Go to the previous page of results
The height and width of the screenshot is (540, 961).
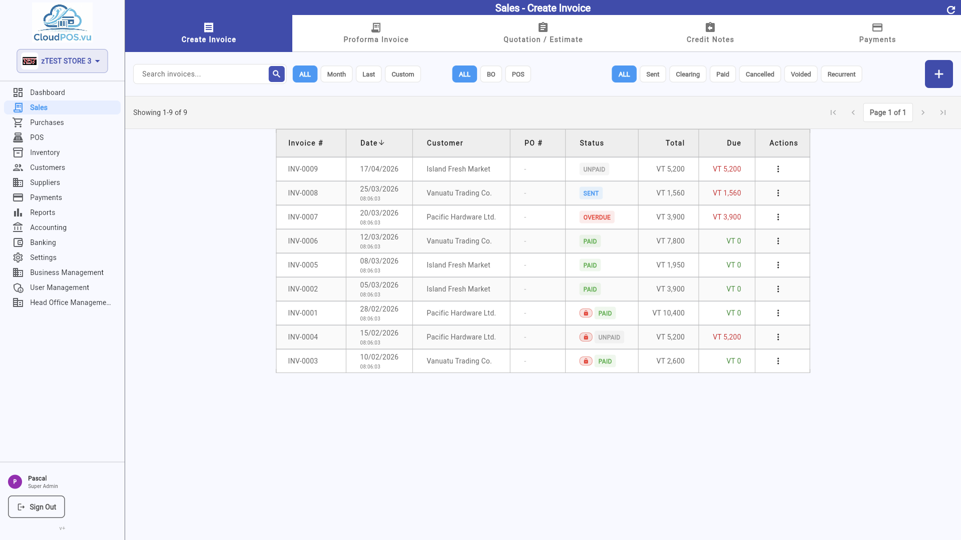tap(853, 112)
